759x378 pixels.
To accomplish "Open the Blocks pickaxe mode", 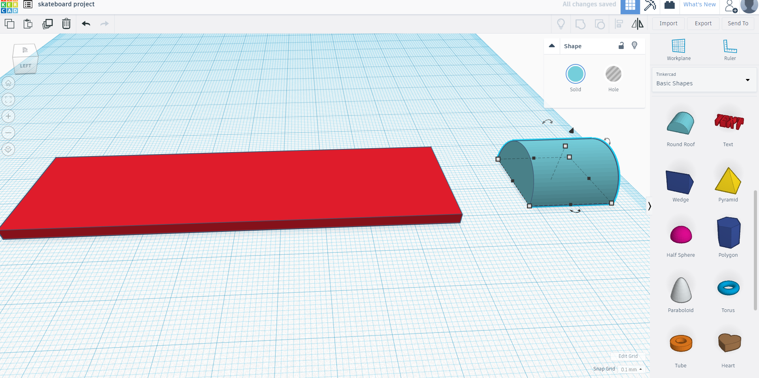I will click(x=650, y=6).
